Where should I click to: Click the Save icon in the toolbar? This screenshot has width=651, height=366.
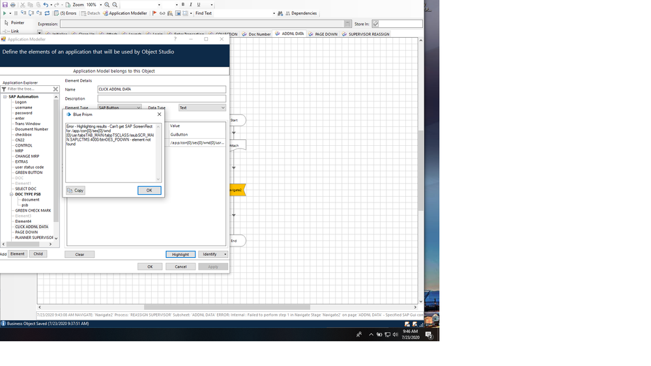point(5,5)
